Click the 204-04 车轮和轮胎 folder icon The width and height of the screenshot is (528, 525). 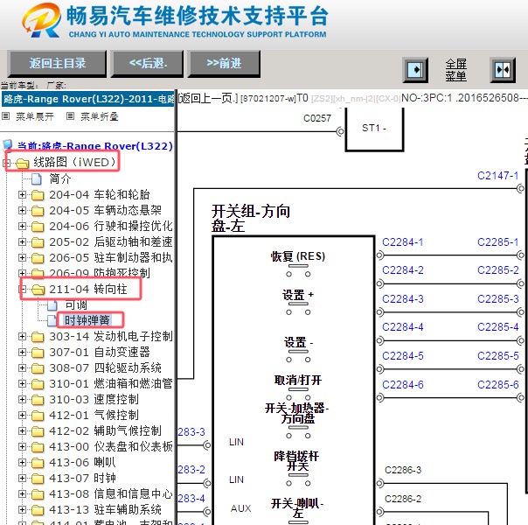[x=38, y=195]
